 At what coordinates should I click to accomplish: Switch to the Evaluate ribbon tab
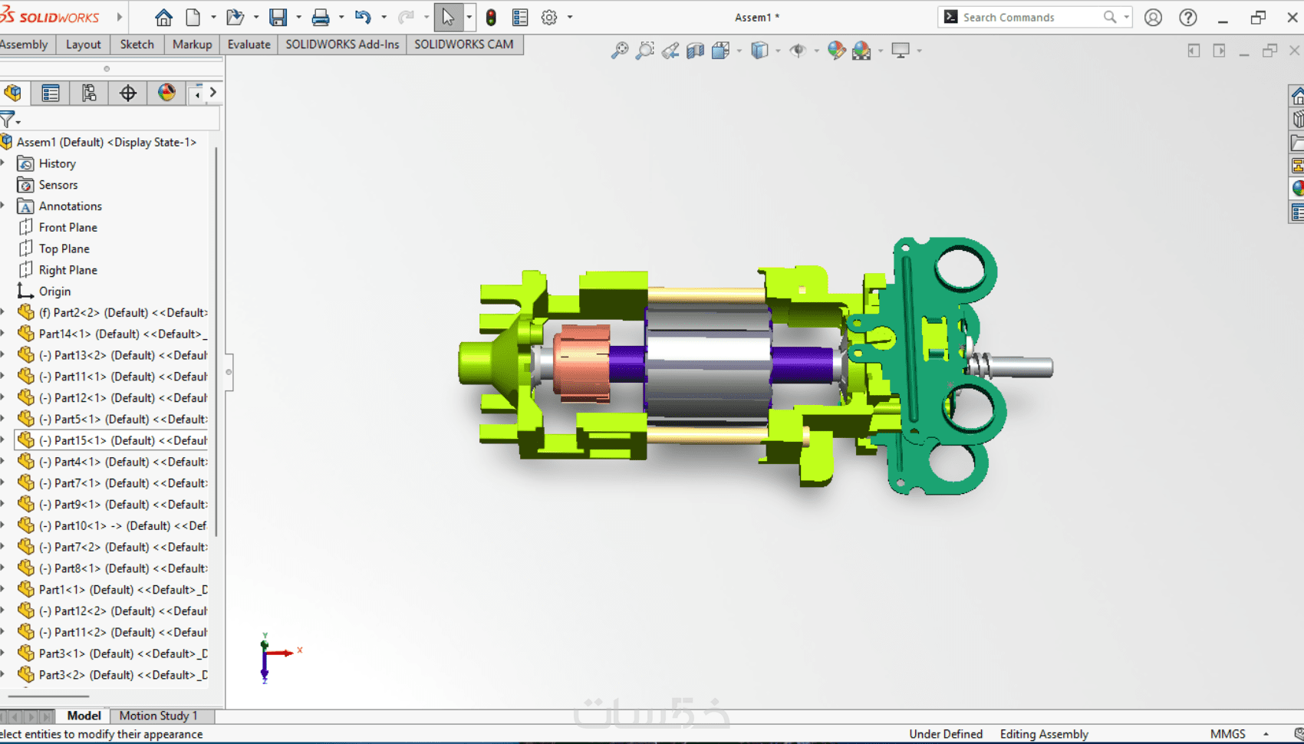[249, 44]
